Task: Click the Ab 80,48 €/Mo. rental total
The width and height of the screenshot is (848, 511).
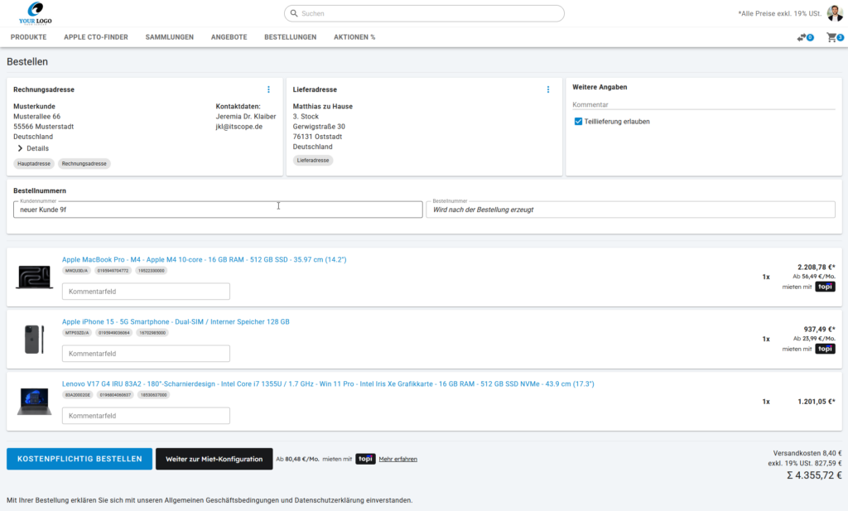Action: point(297,459)
